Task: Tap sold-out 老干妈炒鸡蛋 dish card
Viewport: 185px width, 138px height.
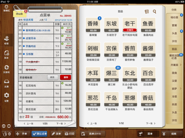Action: [130, 25]
